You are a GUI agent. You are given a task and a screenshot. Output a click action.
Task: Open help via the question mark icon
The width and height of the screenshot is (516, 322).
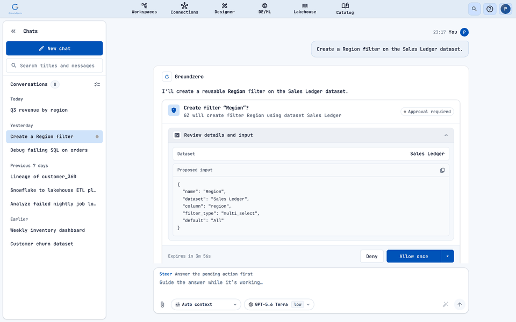coord(490,9)
